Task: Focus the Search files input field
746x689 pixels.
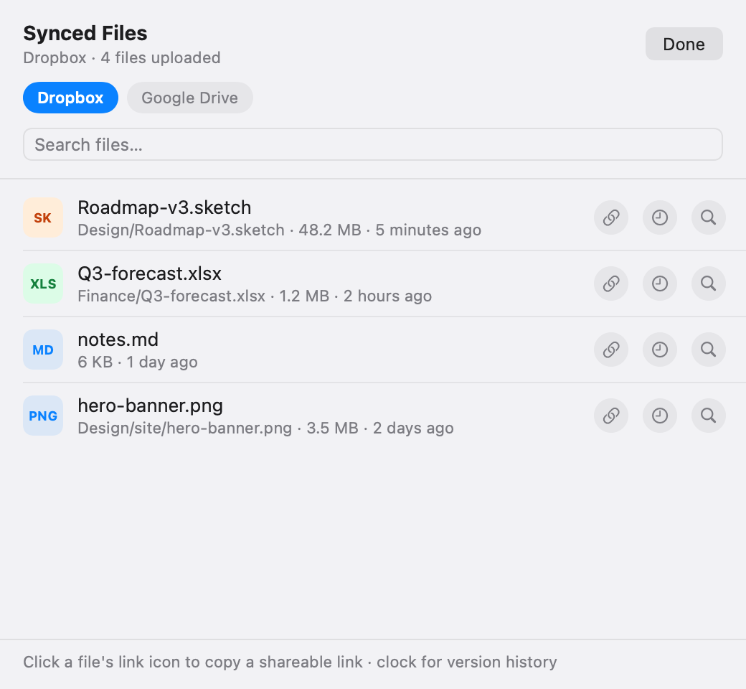Action: 372,144
